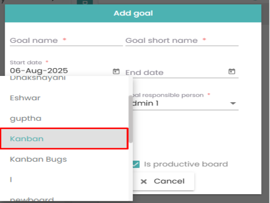Select Kanban from the dropdown list
Image resolution: width=270 pixels, height=203 pixels.
point(64,138)
